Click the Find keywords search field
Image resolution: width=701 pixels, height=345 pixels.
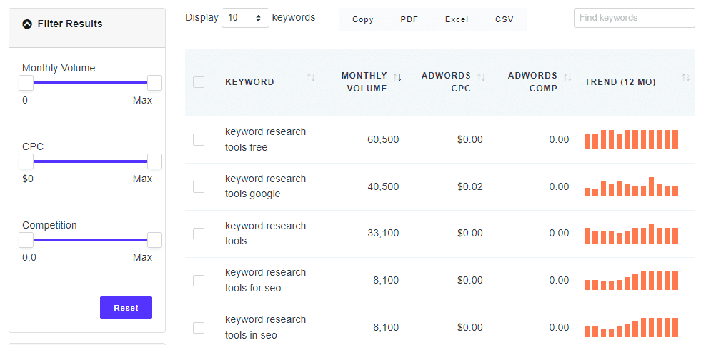(x=634, y=18)
